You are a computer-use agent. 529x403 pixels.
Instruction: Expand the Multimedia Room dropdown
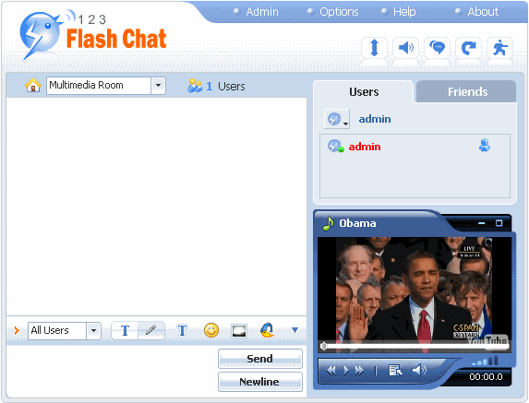click(158, 86)
